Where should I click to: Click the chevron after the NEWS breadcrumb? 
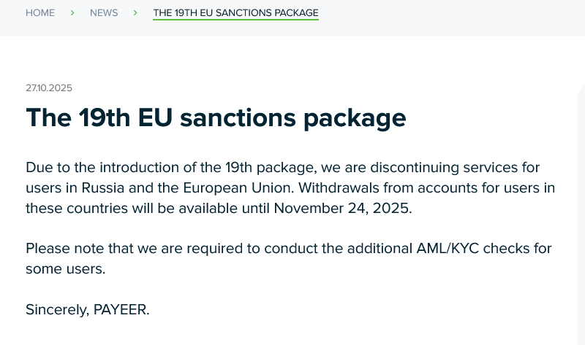(x=135, y=13)
